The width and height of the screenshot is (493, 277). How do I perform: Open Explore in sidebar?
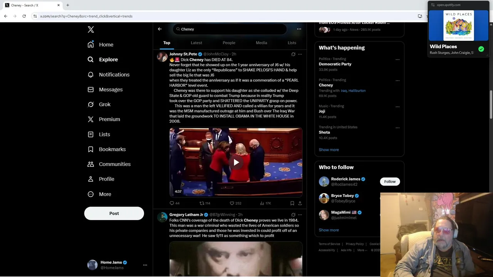click(102, 60)
